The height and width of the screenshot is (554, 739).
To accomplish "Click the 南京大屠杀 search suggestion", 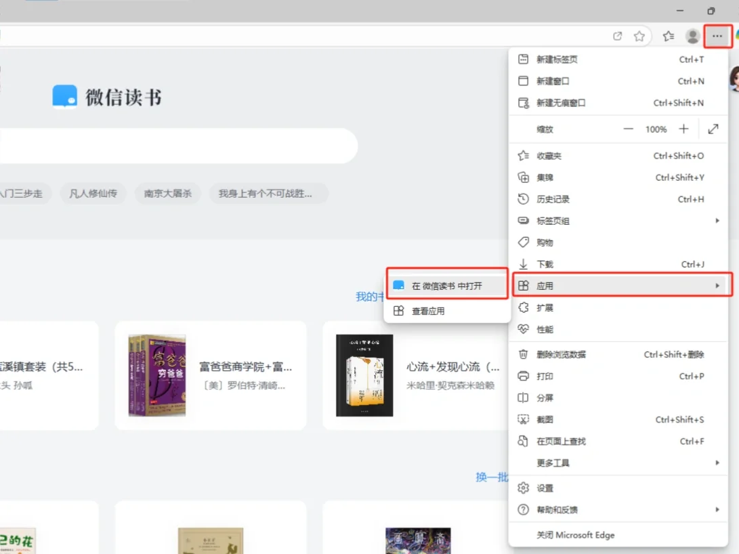I will [x=167, y=194].
